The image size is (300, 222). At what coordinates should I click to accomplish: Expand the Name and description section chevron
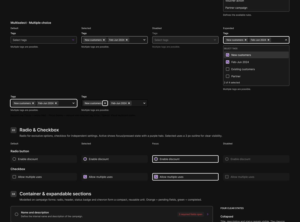tap(207, 214)
